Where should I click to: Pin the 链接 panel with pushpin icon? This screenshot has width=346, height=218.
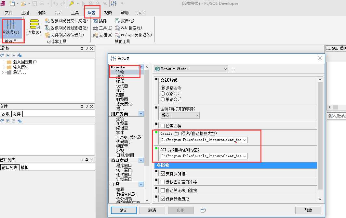click(86, 48)
